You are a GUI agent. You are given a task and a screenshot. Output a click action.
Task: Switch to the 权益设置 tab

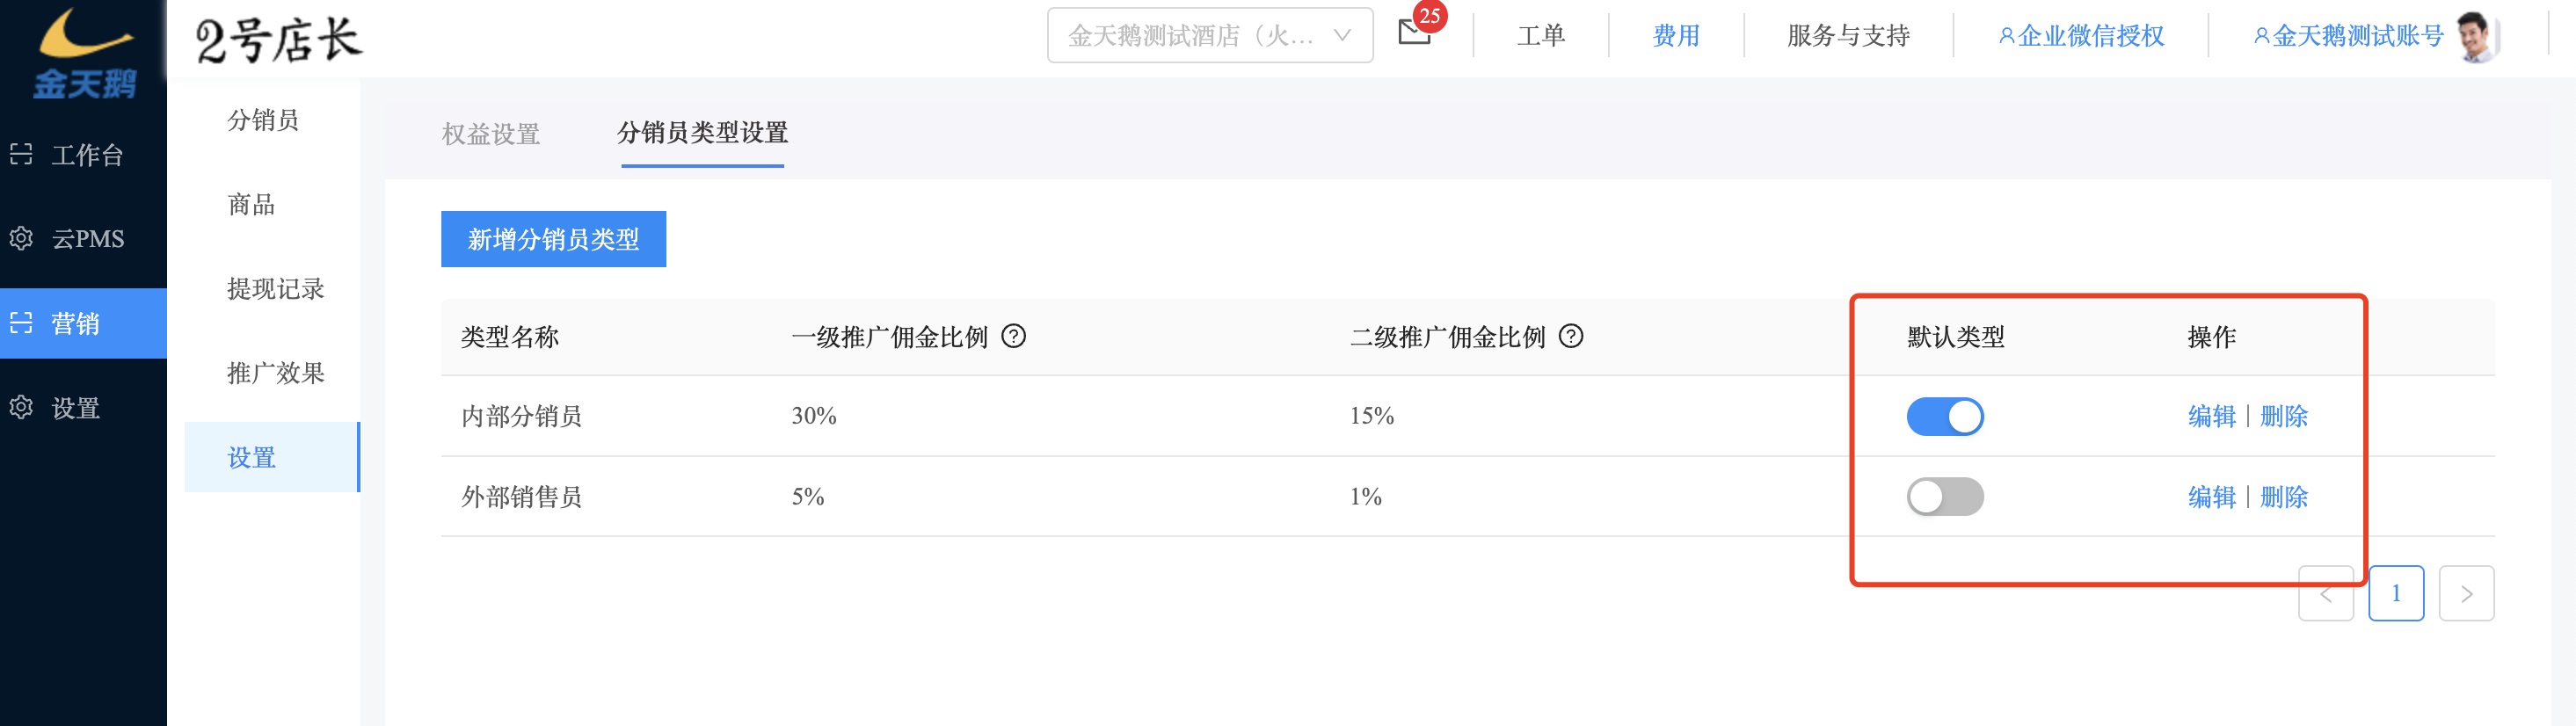click(x=491, y=133)
